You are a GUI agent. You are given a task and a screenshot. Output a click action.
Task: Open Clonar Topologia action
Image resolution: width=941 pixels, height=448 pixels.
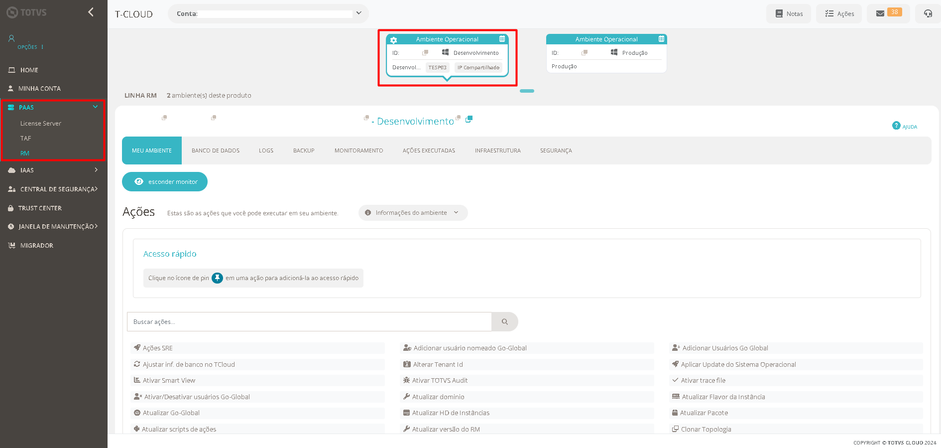796,429
